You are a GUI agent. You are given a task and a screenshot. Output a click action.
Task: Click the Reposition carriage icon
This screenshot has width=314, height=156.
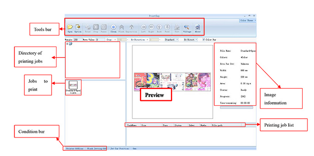pyautogui.click(x=131, y=27)
